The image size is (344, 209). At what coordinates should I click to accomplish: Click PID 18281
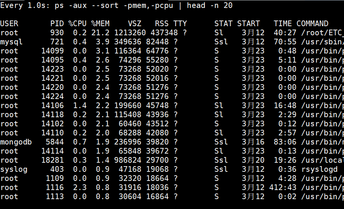pos(52,160)
